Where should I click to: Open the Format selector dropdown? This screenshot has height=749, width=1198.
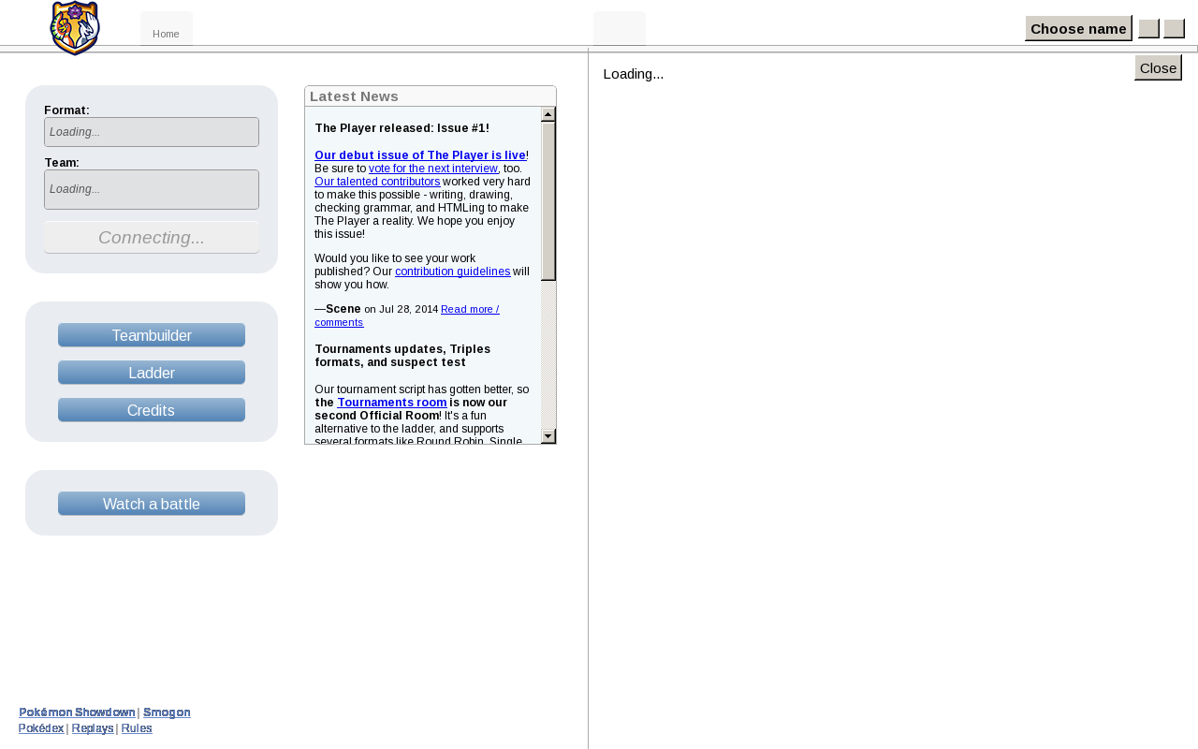(152, 132)
